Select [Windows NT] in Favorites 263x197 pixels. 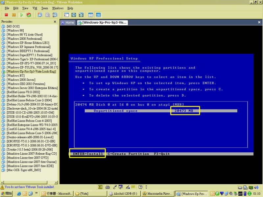[x=15, y=76]
